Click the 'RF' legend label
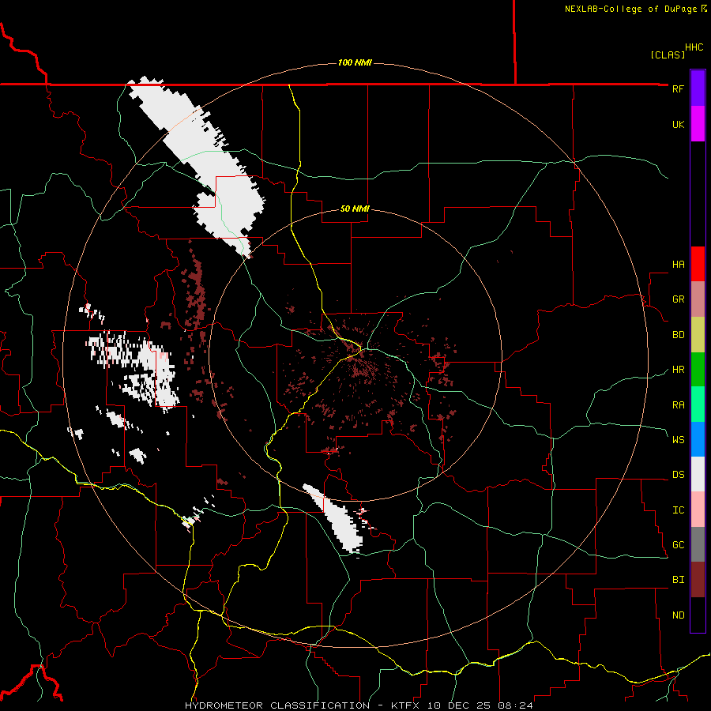 [678, 88]
